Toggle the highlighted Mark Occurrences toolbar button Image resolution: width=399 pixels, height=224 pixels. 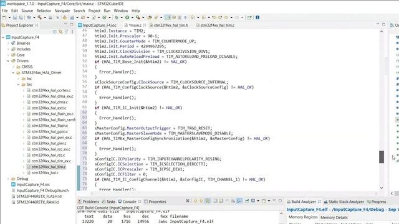(x=167, y=17)
